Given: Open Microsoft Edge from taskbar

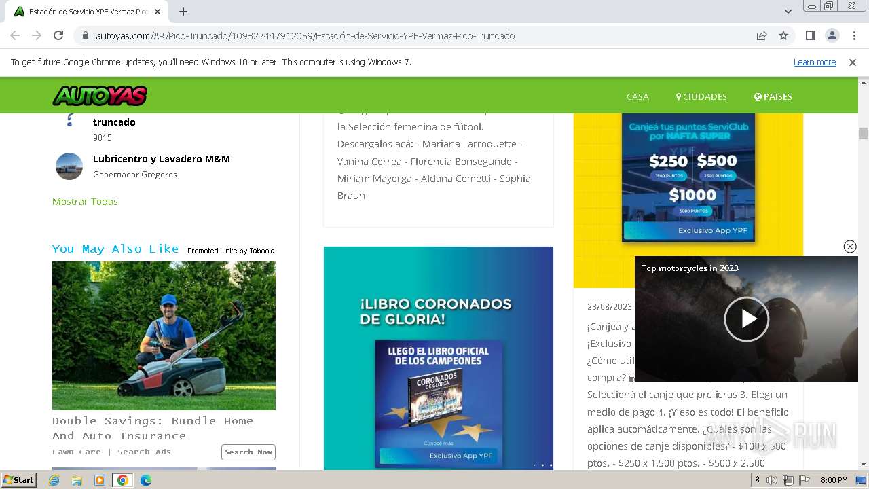Looking at the screenshot, I should click(x=146, y=480).
